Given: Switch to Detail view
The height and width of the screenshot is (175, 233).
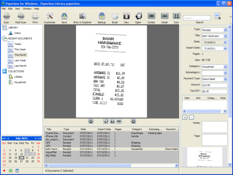Looking at the screenshot, I should [x=164, y=16].
